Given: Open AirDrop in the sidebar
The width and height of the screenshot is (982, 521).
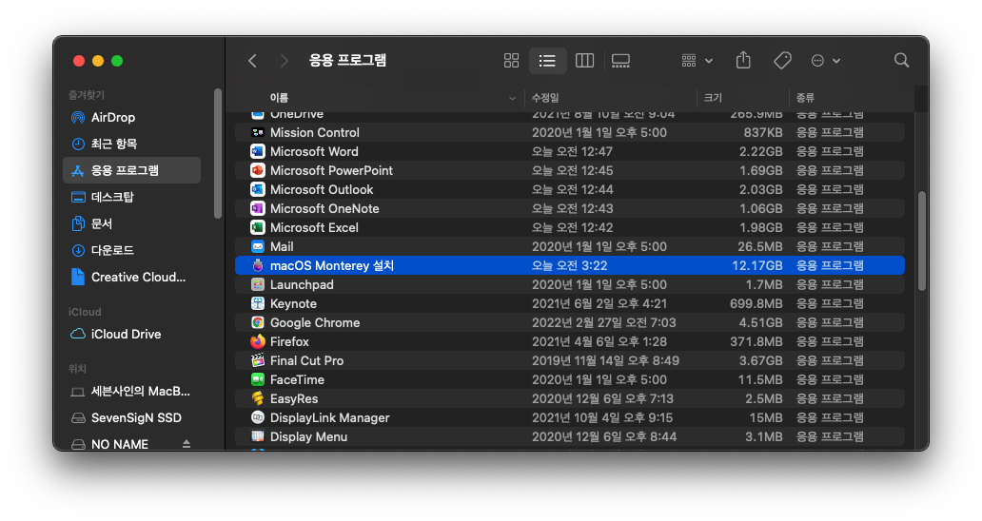Looking at the screenshot, I should click(132, 118).
